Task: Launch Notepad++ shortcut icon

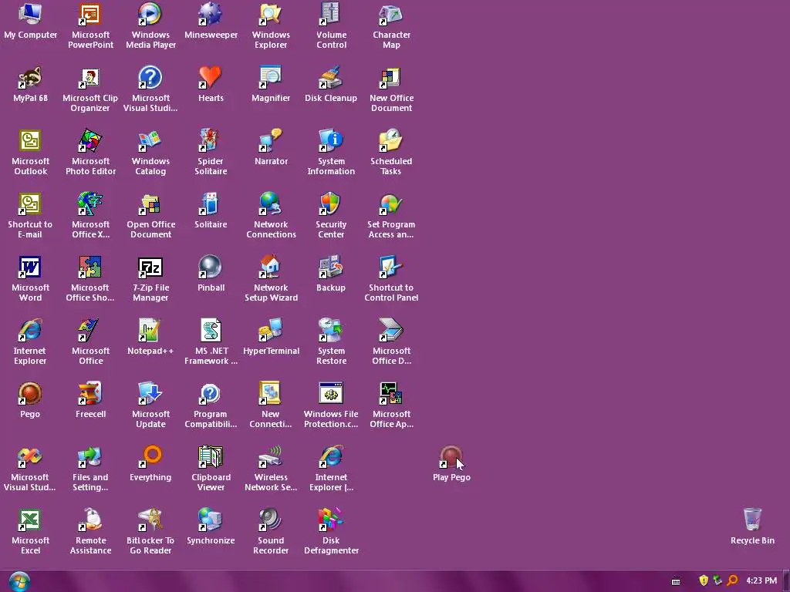Action: 150,330
